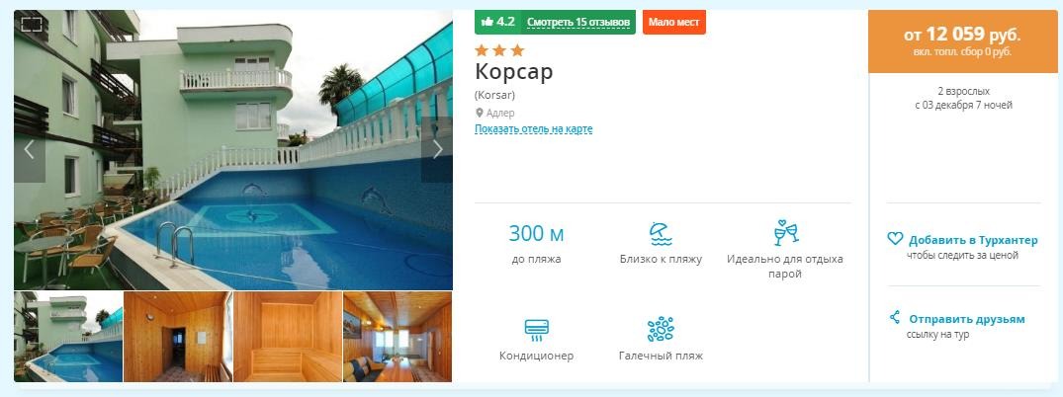Click the beach umbrella icon
This screenshot has height=397, width=1063.
click(661, 234)
